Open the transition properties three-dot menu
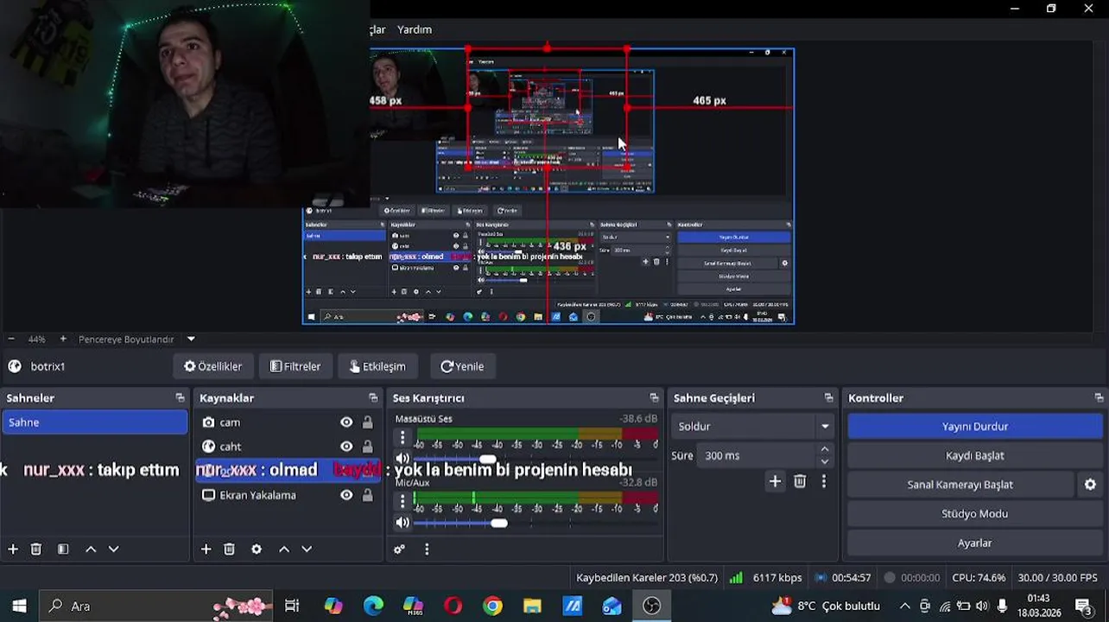Image resolution: width=1109 pixels, height=622 pixels. click(x=823, y=482)
